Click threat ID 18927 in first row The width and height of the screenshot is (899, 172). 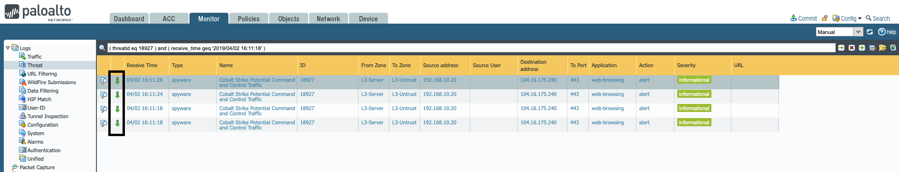[307, 80]
